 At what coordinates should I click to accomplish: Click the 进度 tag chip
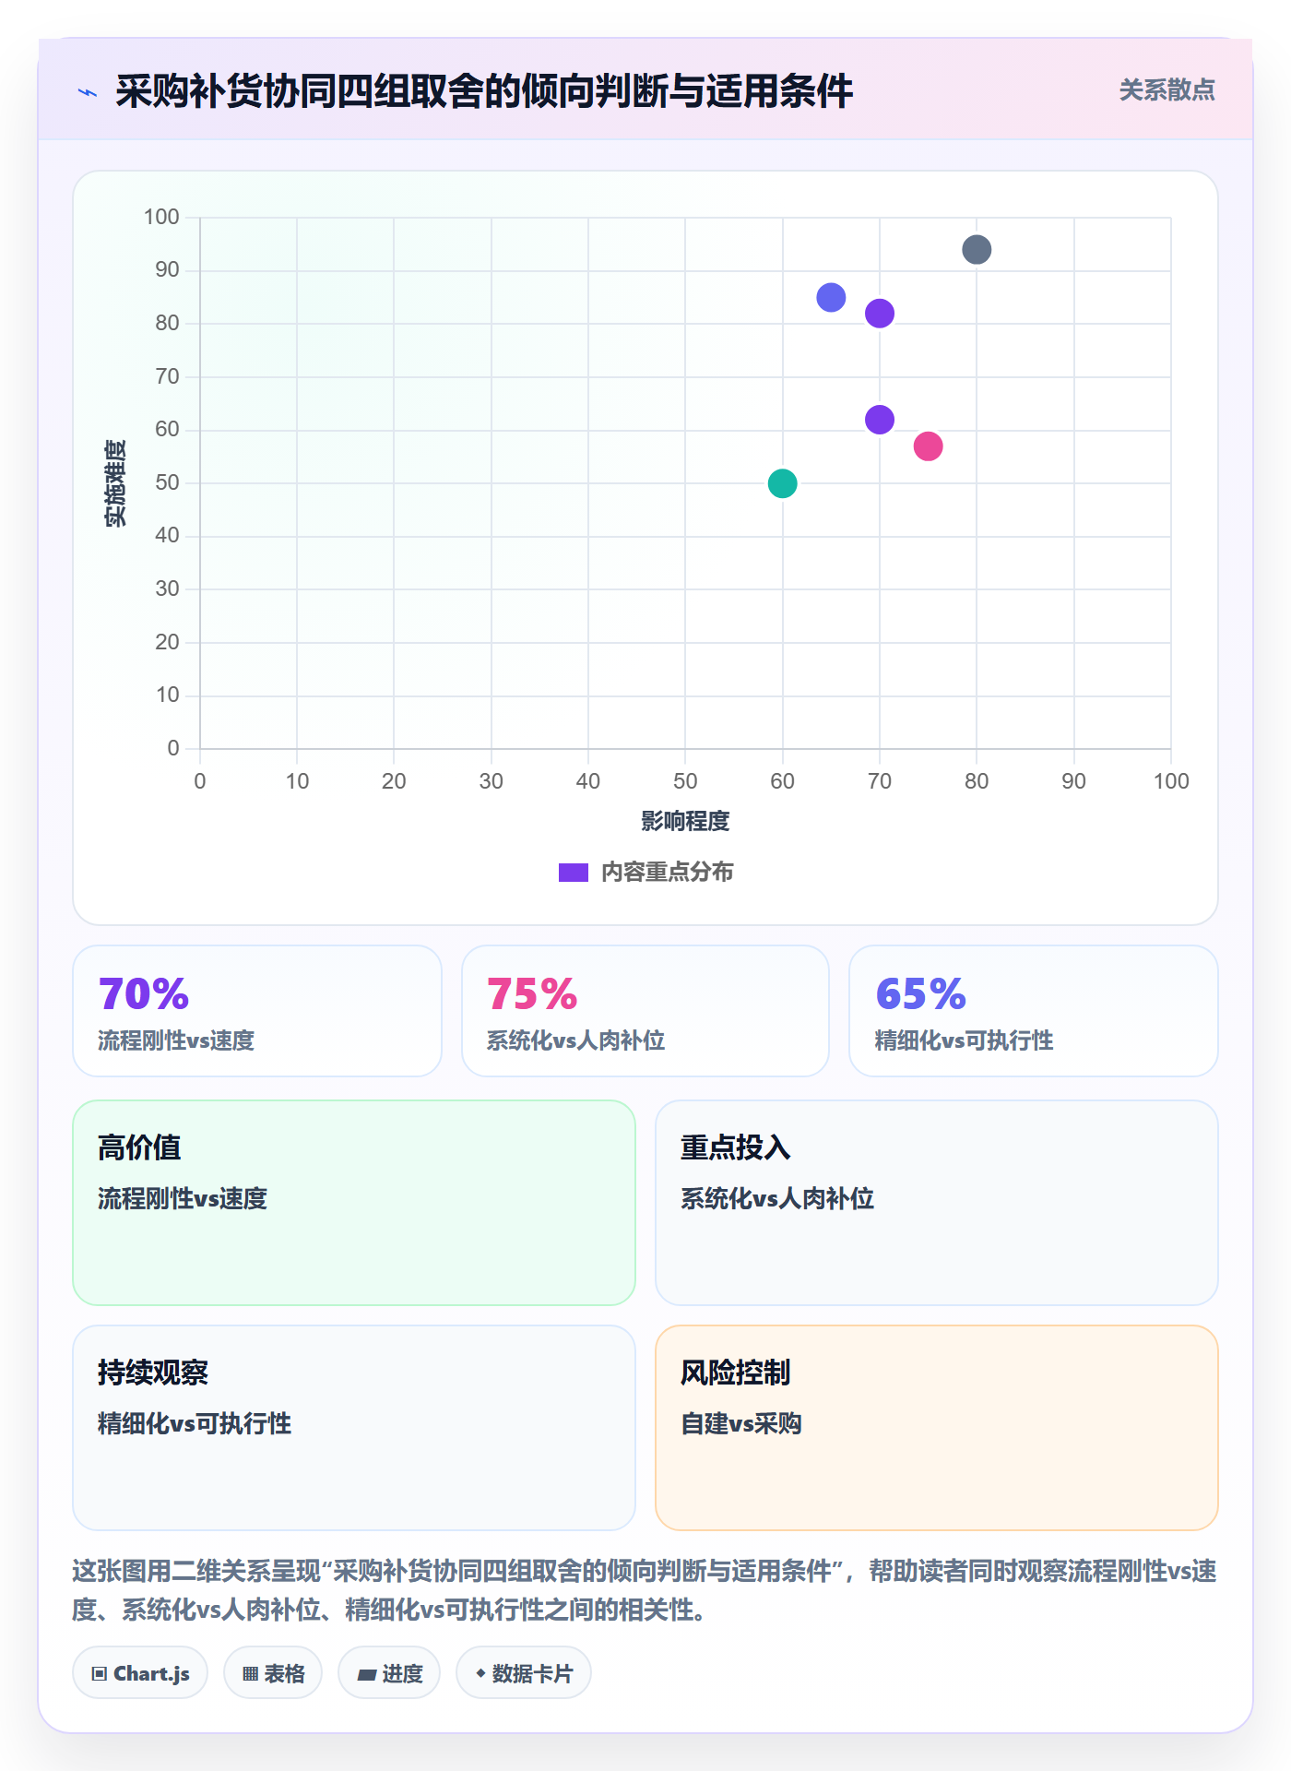[389, 1673]
